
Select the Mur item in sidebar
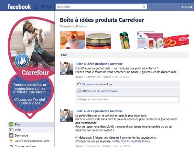31,124
